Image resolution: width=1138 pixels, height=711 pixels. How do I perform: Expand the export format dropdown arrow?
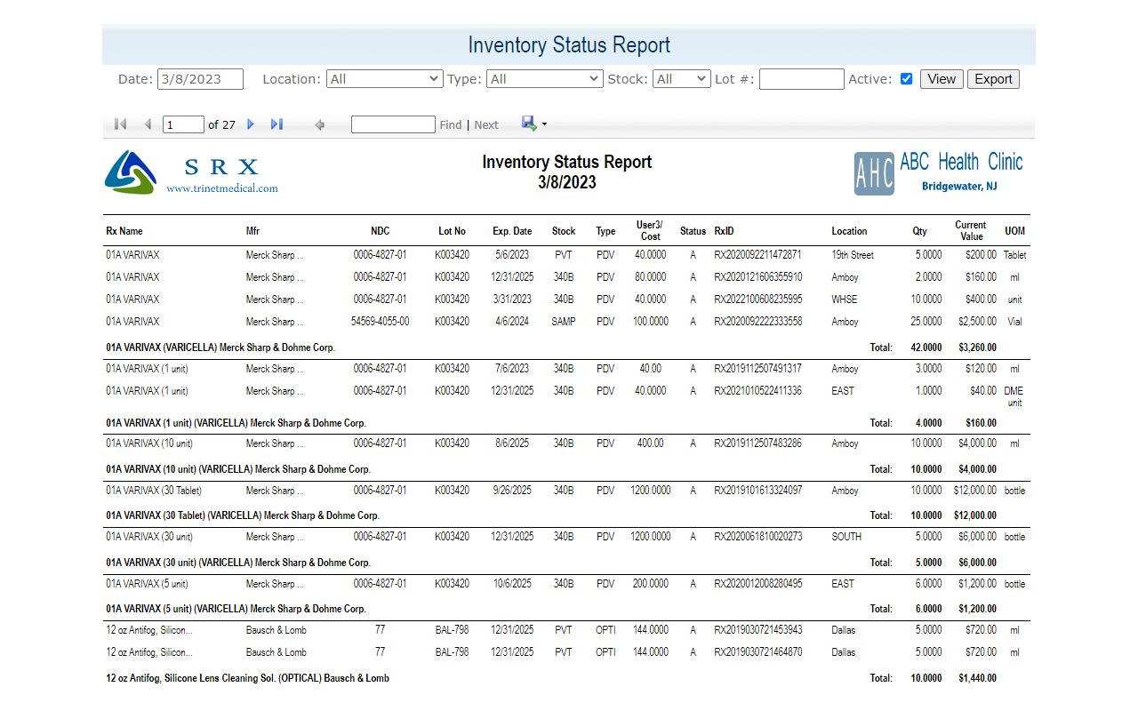pyautogui.click(x=544, y=124)
